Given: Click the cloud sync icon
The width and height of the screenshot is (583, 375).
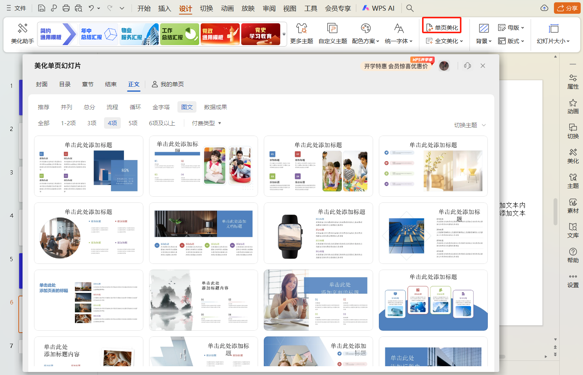Looking at the screenshot, I should pyautogui.click(x=544, y=8).
